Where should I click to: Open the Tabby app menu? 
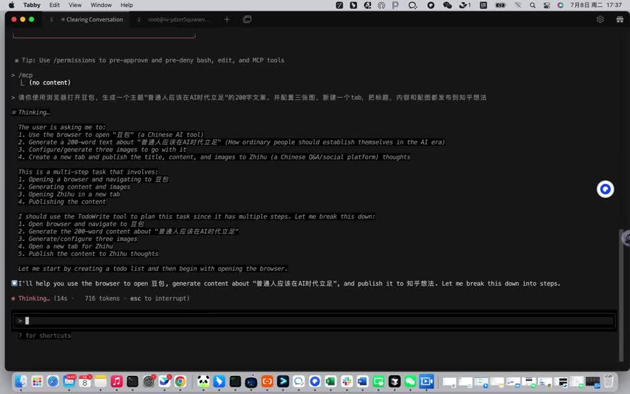pos(32,5)
